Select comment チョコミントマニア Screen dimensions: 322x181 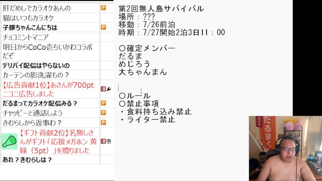point(26,37)
